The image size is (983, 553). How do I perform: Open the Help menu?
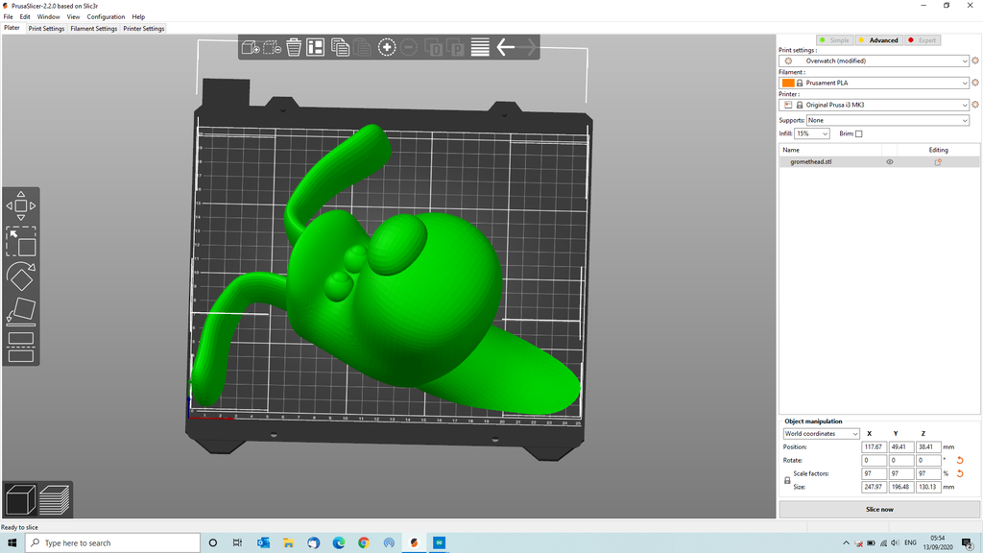pos(138,17)
